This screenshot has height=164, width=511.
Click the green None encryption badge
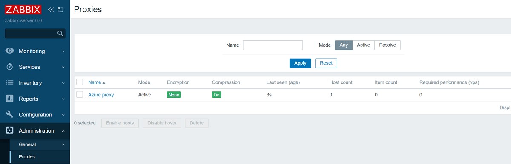[174, 95]
